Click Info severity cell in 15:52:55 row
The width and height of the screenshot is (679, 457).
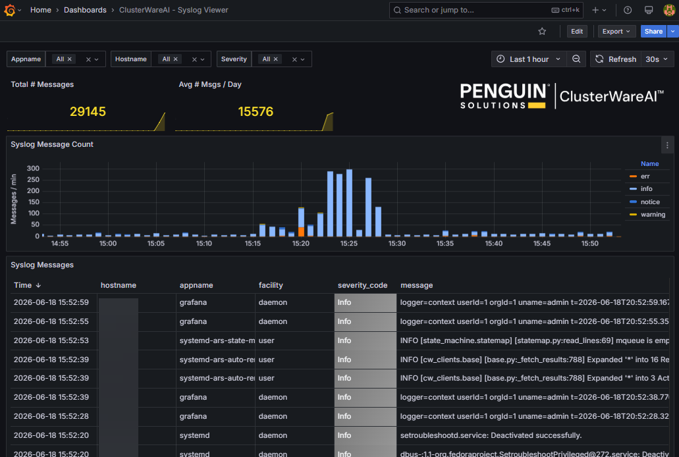tap(365, 321)
